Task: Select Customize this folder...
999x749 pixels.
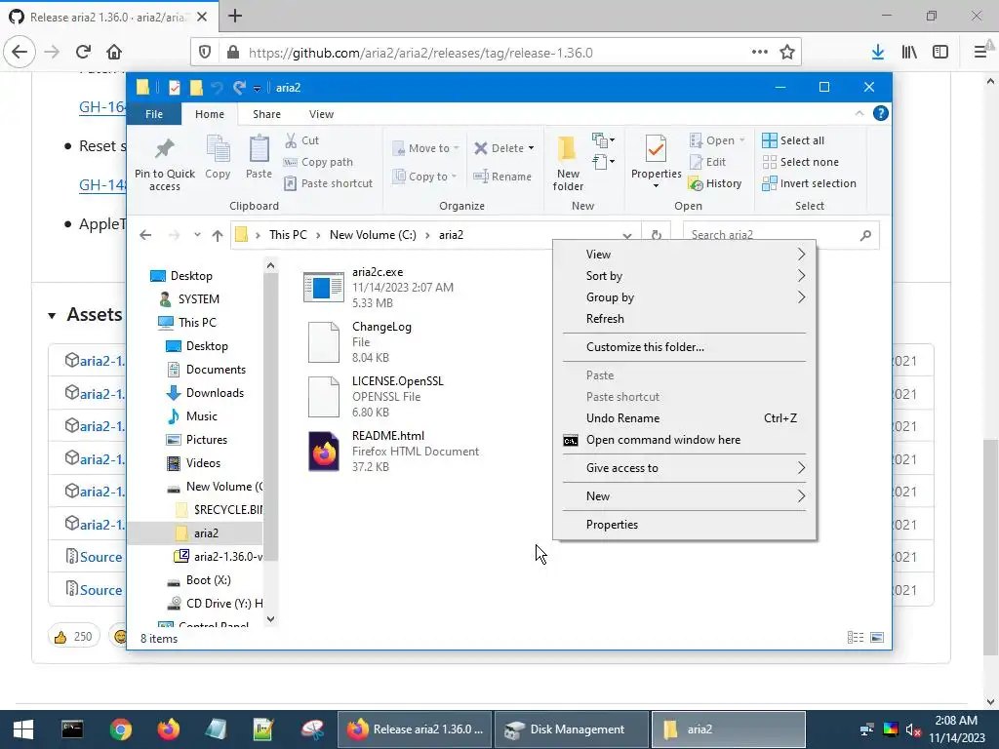Action: pyautogui.click(x=684, y=347)
